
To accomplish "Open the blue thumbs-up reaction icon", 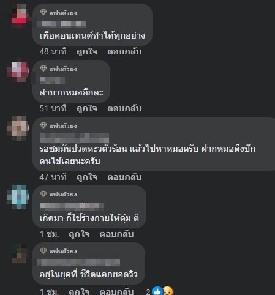I will tap(157, 291).
